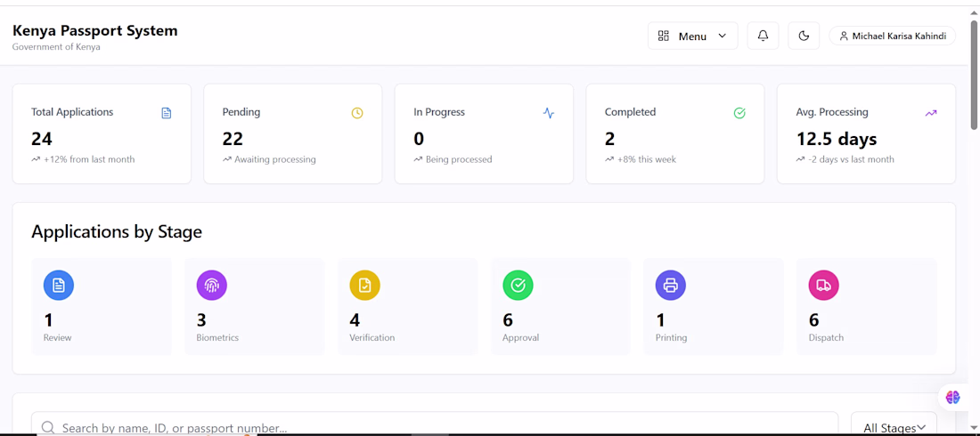
Task: Click the 12.5 days value
Action: coord(837,139)
